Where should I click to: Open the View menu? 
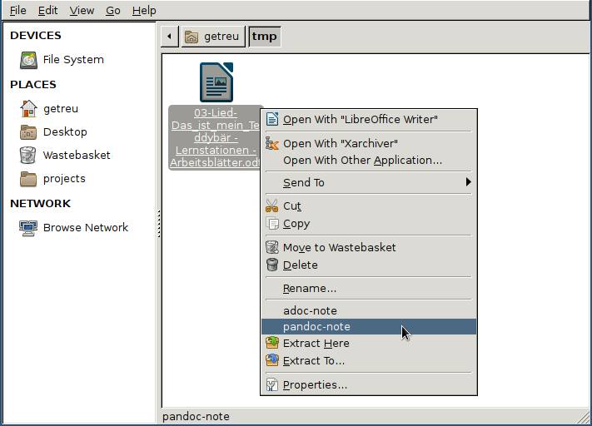pos(82,10)
